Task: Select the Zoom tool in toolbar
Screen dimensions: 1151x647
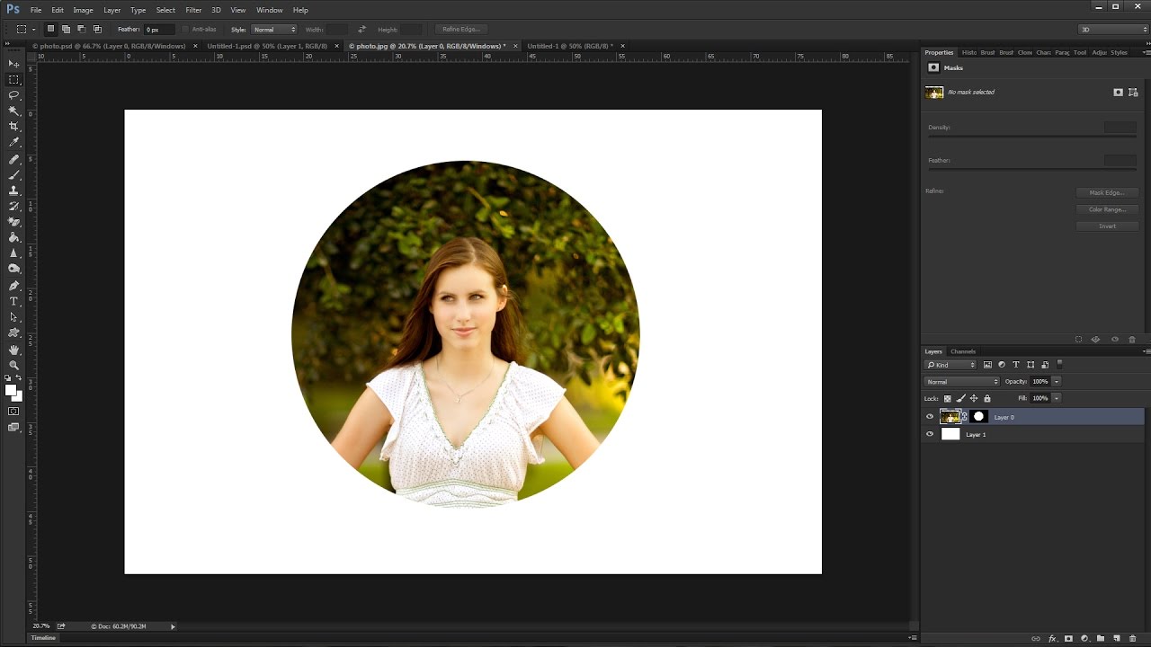Action: point(13,365)
